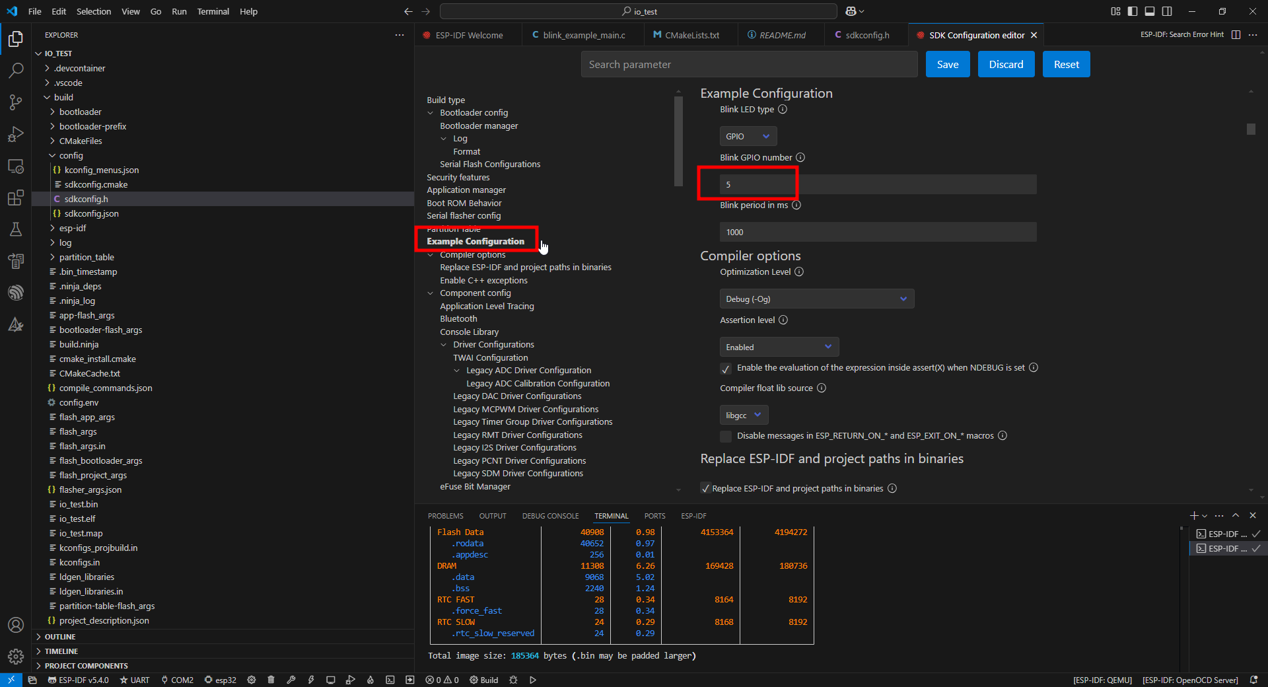Viewport: 1268px width, 687px height.
Task: Open the Selection menu
Action: pyautogui.click(x=94, y=11)
